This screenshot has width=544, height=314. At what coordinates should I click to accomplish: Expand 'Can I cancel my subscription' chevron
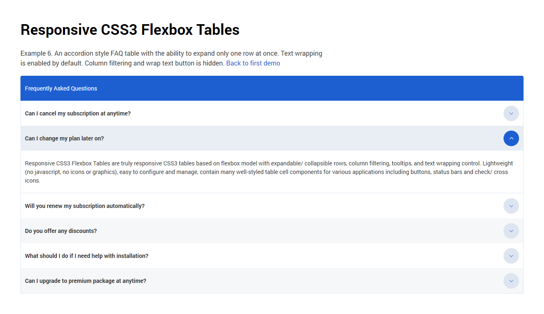[511, 113]
